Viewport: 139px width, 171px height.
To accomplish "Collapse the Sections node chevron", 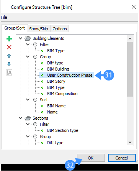I will click(20, 118).
